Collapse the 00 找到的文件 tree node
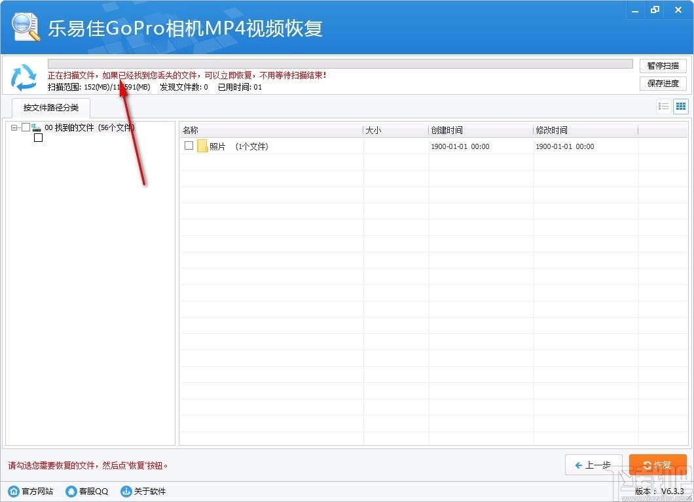694x502 pixels. tap(14, 127)
